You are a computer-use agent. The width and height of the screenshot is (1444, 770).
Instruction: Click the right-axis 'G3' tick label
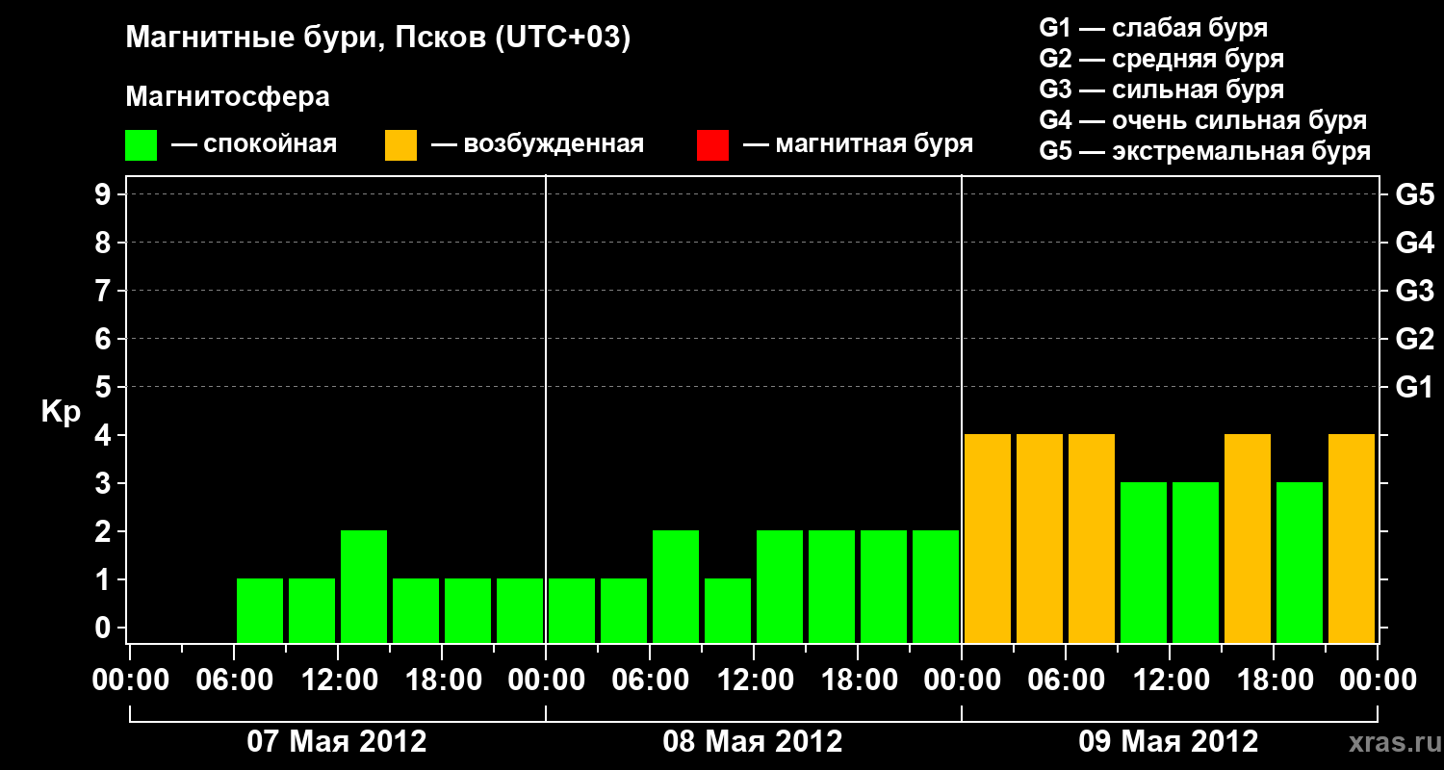[1414, 291]
